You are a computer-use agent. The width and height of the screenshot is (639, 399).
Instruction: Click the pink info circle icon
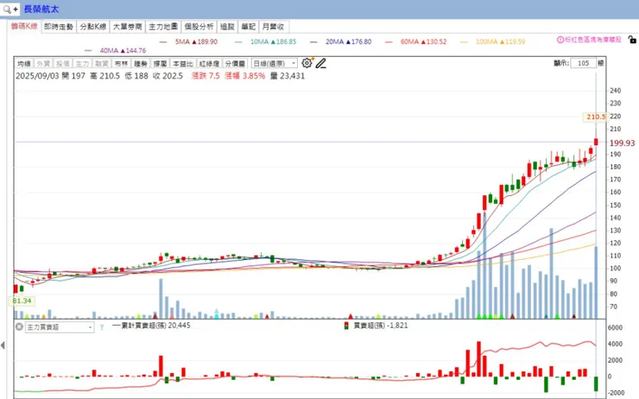(x=560, y=40)
